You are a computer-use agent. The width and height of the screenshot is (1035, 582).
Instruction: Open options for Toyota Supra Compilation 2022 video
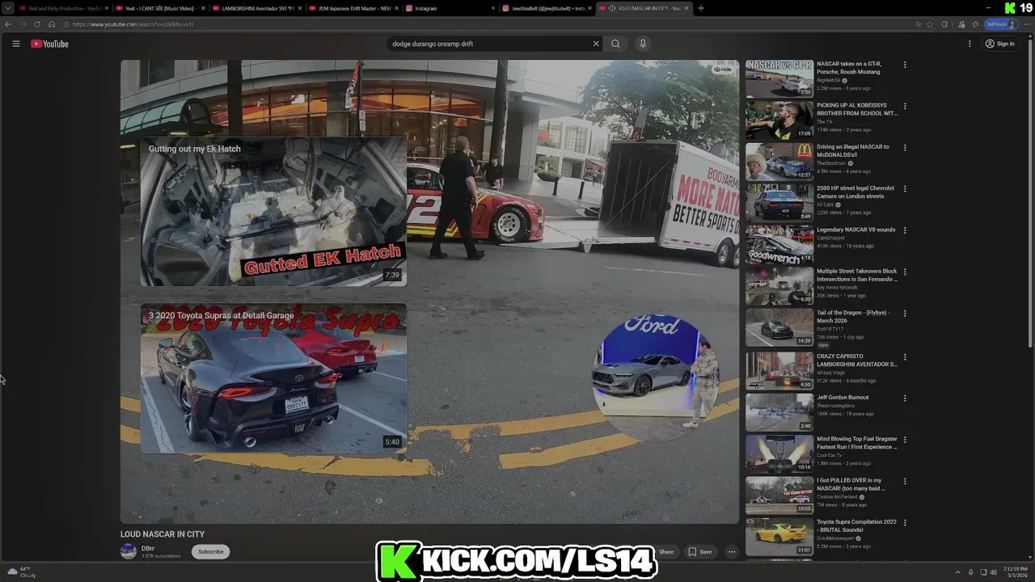(905, 523)
